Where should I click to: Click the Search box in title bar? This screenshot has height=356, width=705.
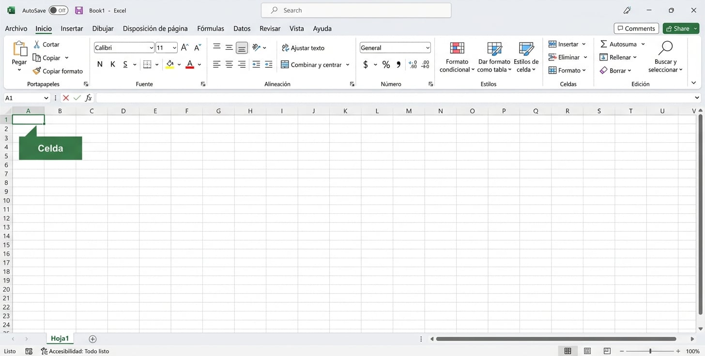[356, 10]
